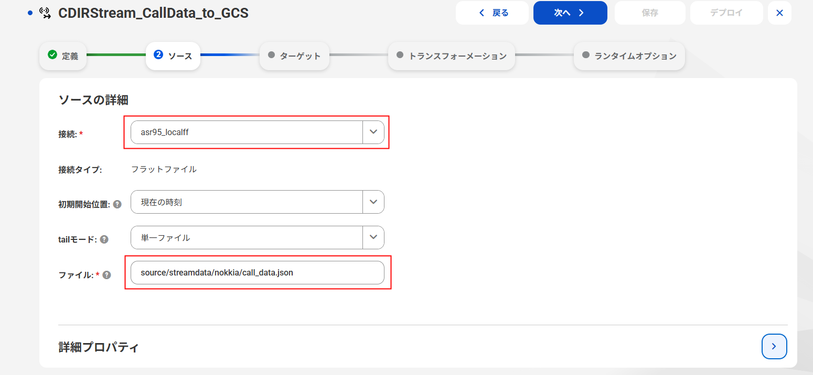Go back with the 戻る button
The width and height of the screenshot is (813, 375).
492,13
